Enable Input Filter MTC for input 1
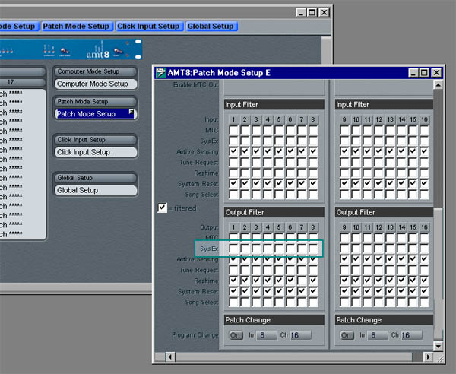Image resolution: width=456 pixels, height=374 pixels. pos(233,130)
